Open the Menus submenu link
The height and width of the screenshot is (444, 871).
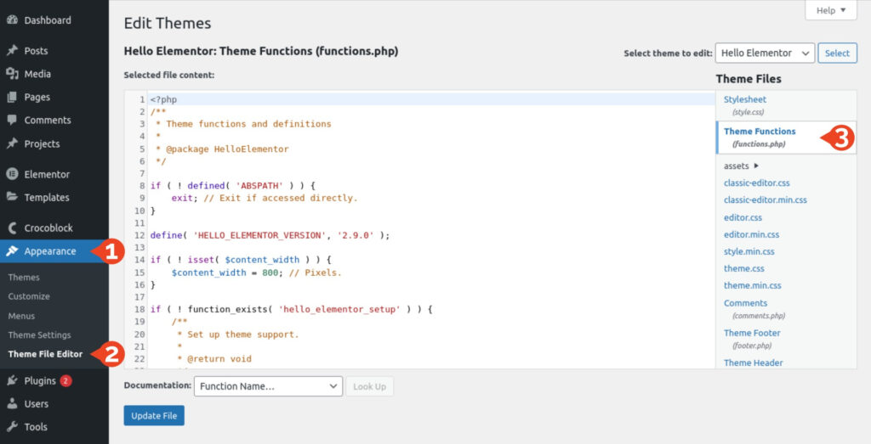(x=21, y=316)
